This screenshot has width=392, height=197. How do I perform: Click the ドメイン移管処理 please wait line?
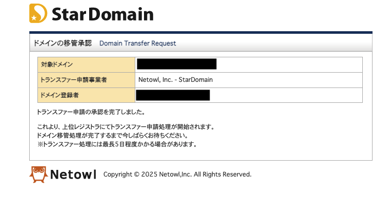(x=112, y=136)
